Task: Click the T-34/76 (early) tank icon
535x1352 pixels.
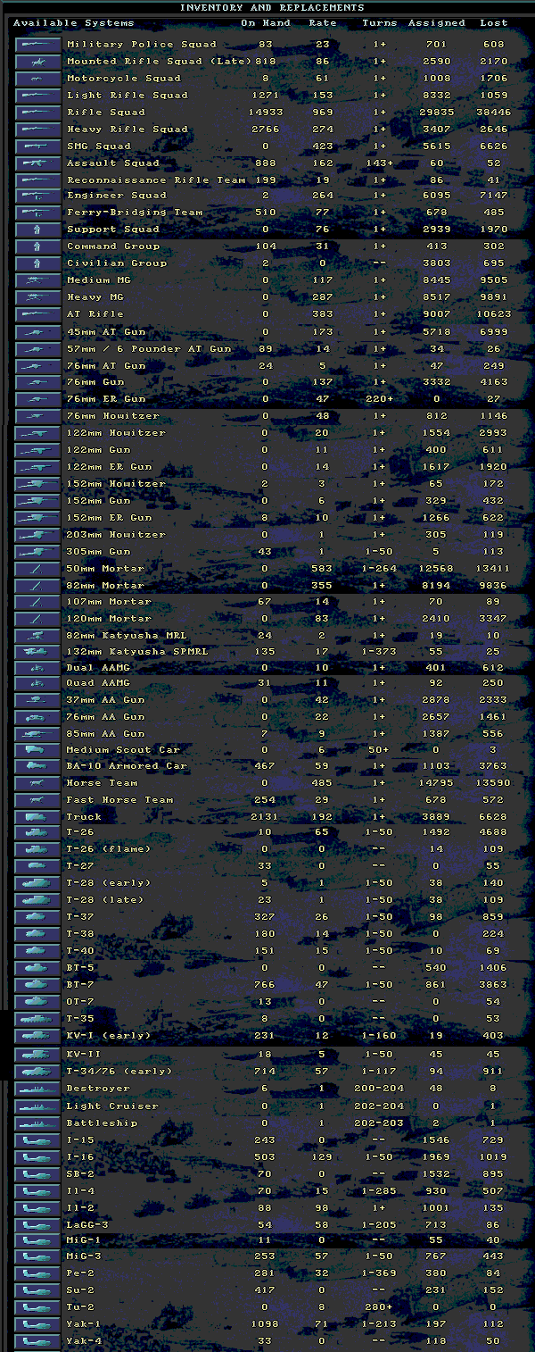Action: coord(38,1072)
